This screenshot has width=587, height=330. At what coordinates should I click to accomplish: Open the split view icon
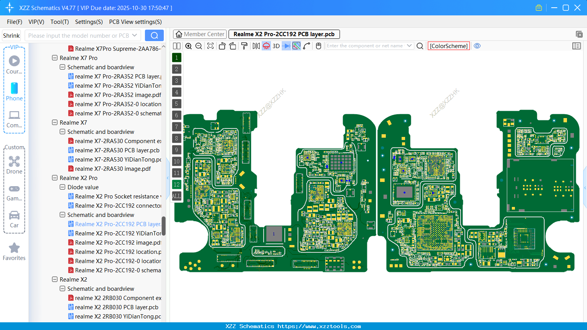coord(177,46)
